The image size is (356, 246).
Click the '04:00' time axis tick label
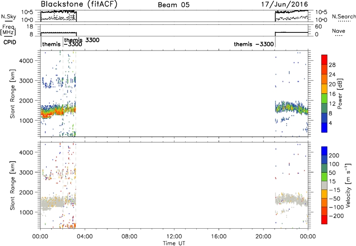click(85, 237)
